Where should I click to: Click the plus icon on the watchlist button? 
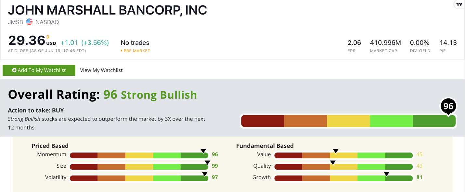(14, 70)
